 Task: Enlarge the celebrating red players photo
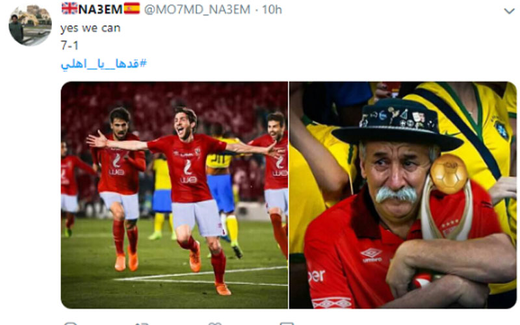[x=174, y=195]
